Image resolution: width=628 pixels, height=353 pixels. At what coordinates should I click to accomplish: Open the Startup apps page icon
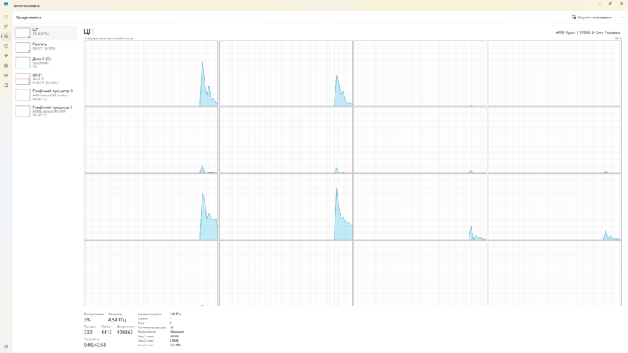coord(6,56)
